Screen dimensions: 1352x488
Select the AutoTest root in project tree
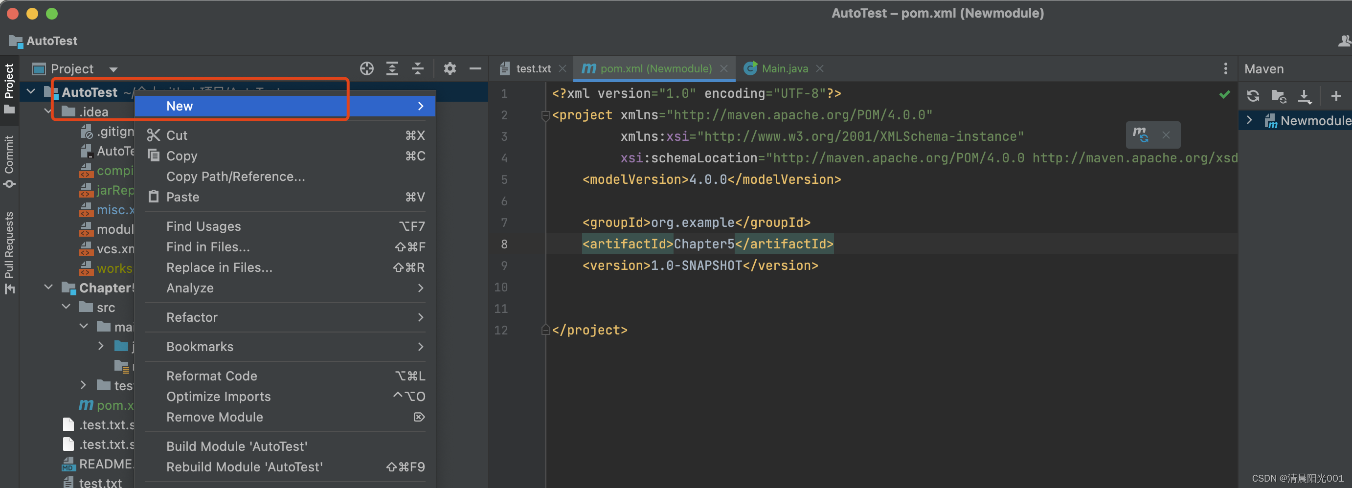point(89,92)
